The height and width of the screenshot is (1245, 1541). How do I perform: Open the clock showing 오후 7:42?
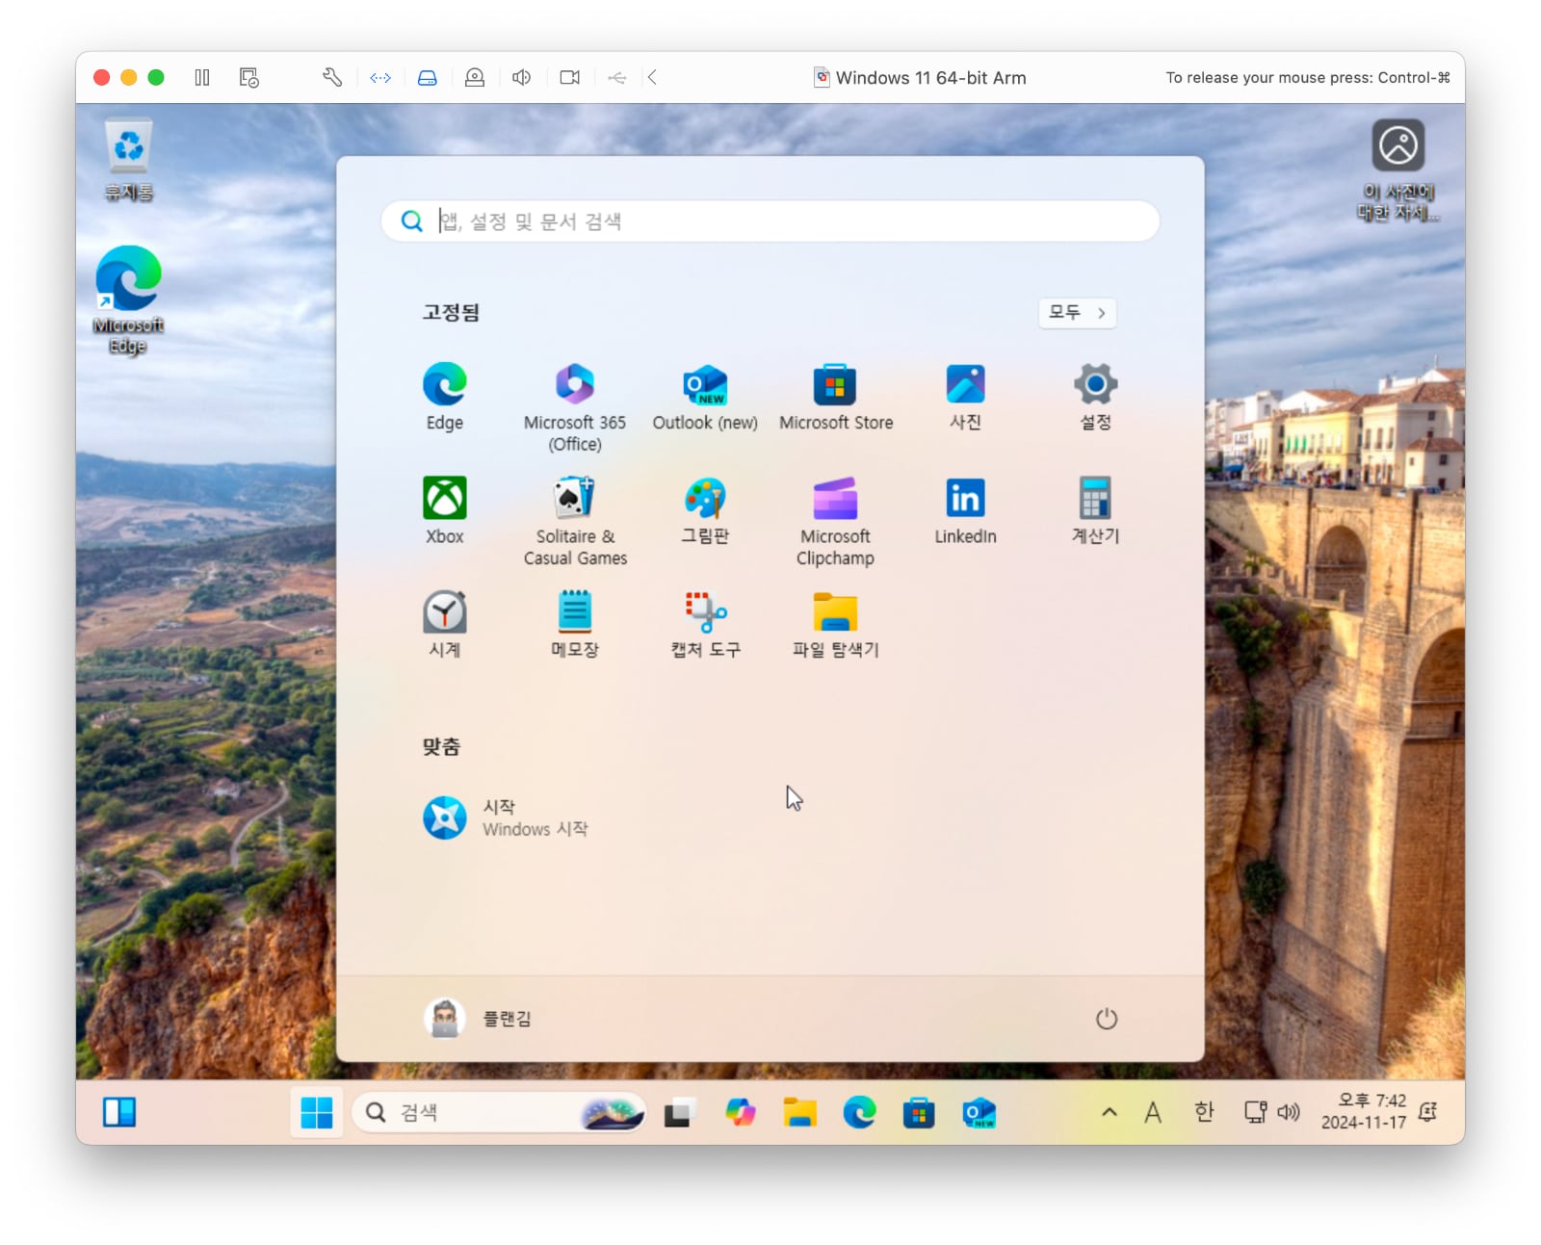pyautogui.click(x=1363, y=1111)
